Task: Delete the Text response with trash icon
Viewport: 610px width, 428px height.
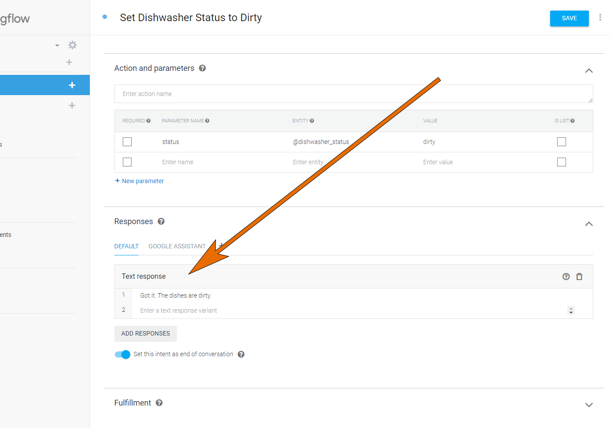Action: tap(579, 277)
